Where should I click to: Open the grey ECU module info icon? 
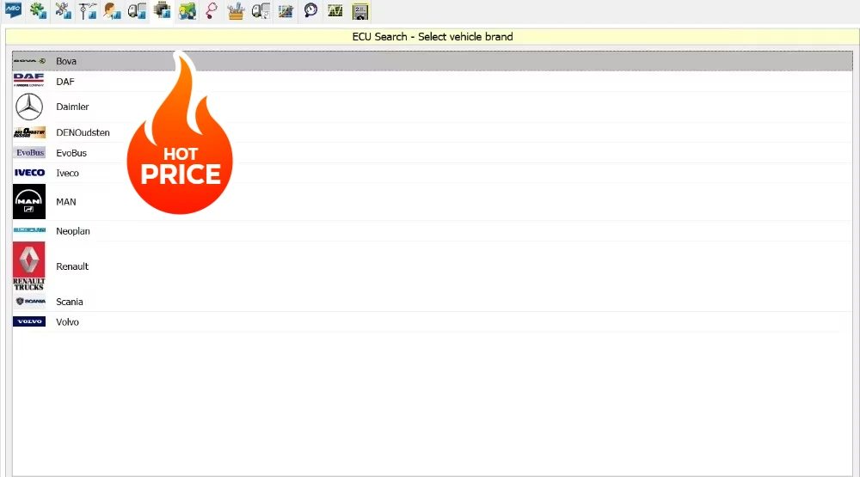(x=137, y=10)
